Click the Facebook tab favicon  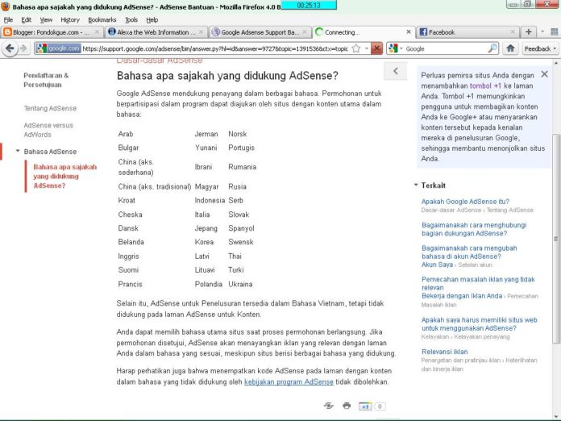click(423, 32)
